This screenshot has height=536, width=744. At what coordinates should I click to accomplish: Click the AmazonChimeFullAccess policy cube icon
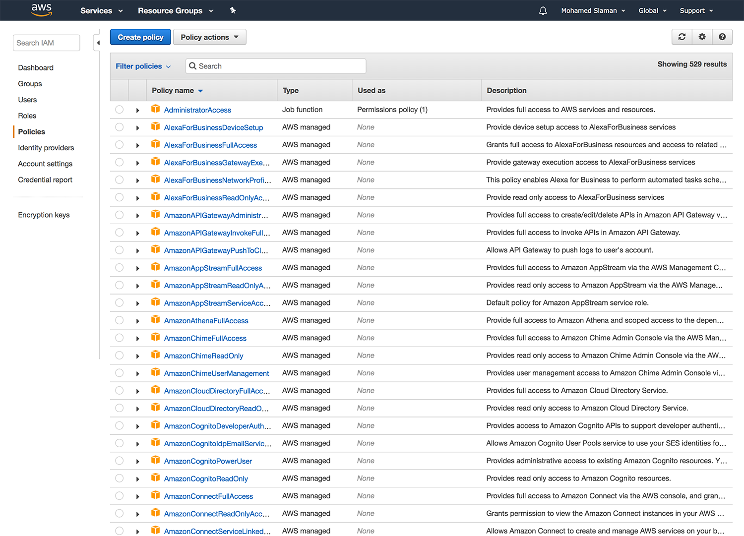pos(156,337)
